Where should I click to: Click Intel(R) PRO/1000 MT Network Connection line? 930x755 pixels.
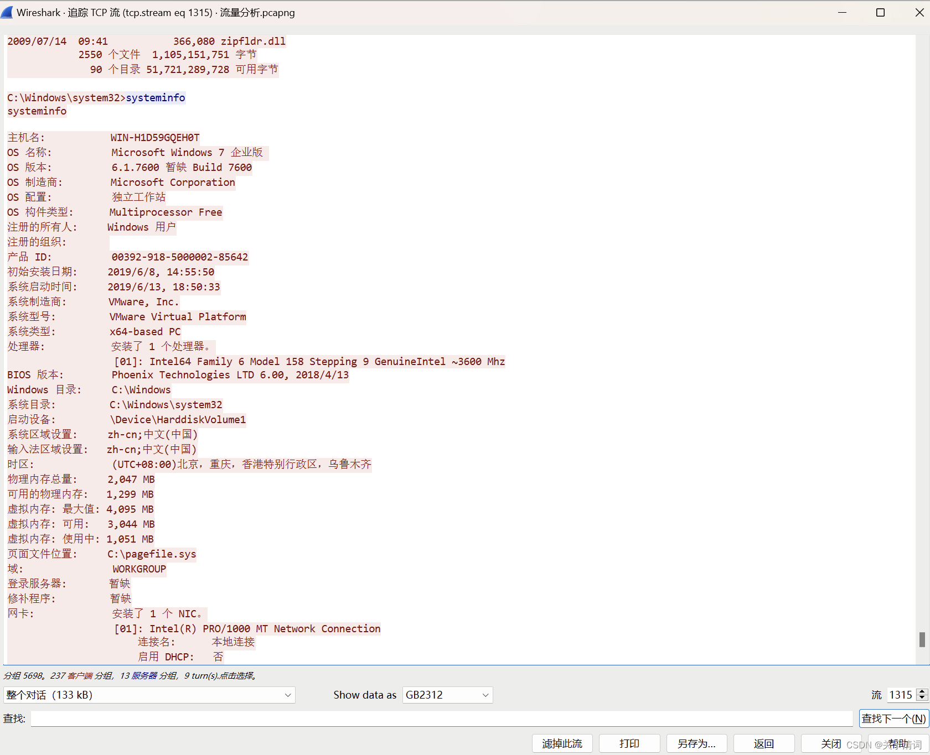point(247,628)
